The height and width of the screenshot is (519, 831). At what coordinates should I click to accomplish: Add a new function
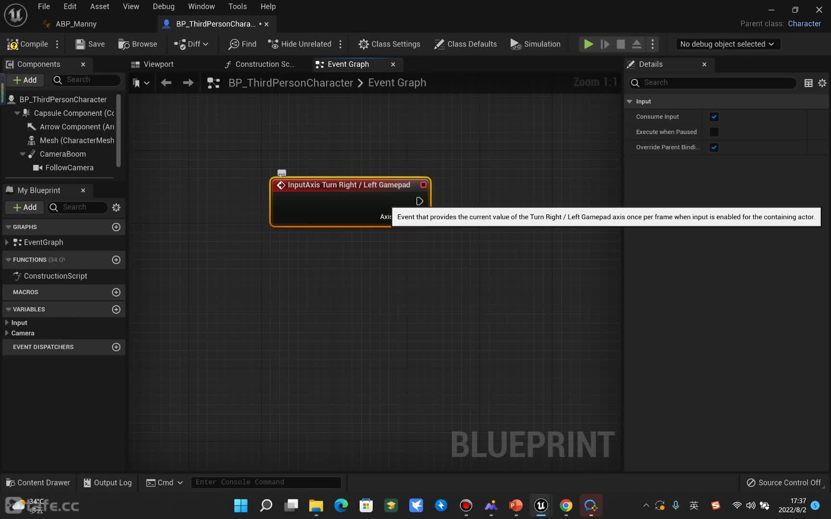point(116,259)
